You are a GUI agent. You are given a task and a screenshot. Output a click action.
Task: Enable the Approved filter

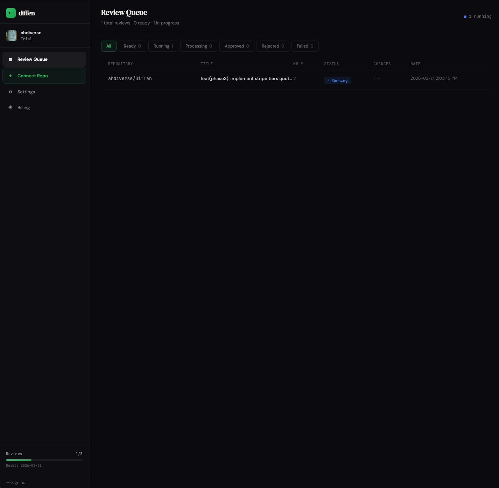tap(237, 46)
